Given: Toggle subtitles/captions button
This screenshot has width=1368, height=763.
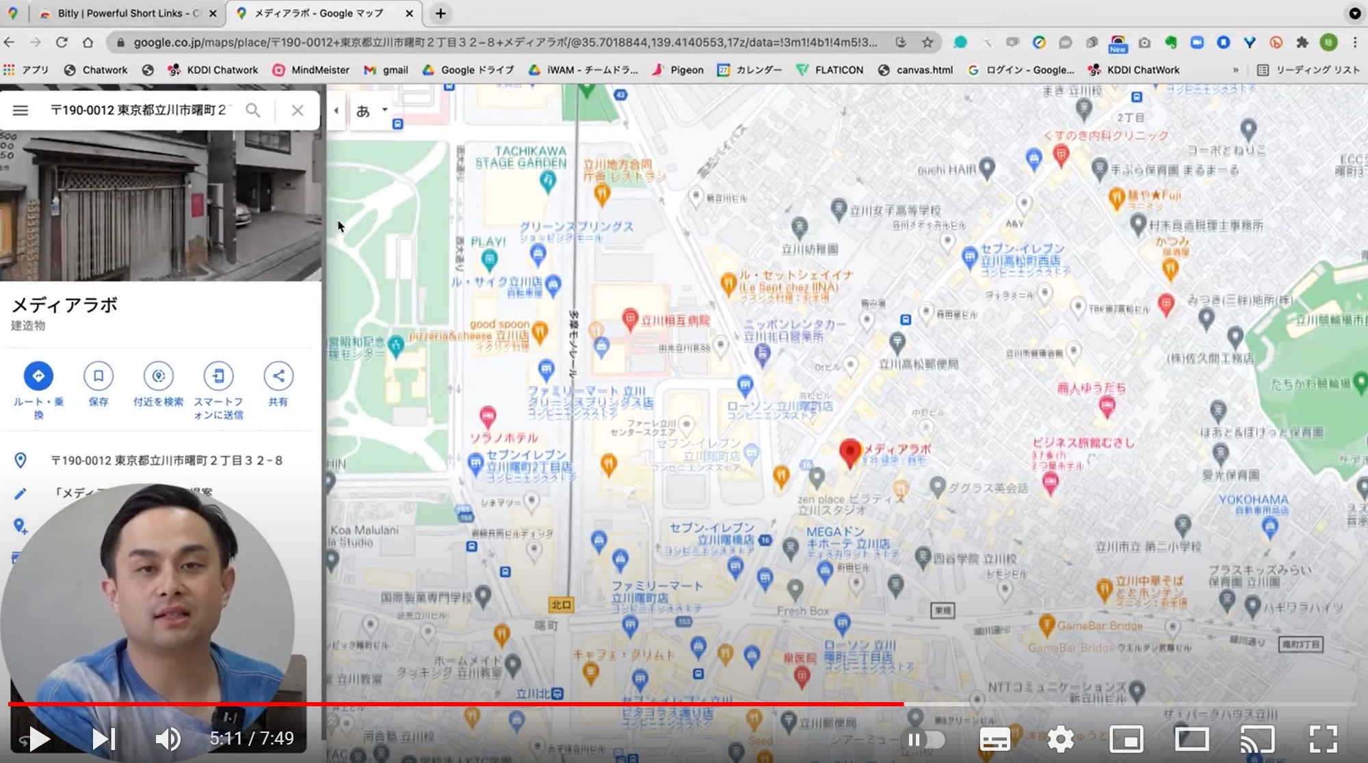Looking at the screenshot, I should click(995, 739).
